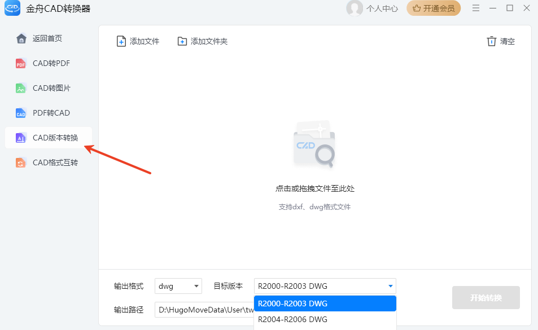Click 开始转换 start convert button
The width and height of the screenshot is (538, 330).
coord(486,297)
